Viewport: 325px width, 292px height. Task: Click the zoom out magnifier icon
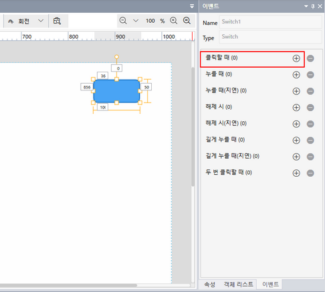click(123, 21)
